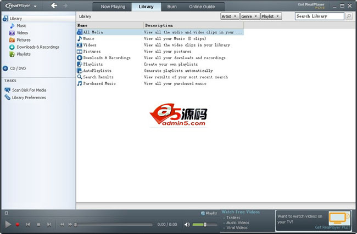Click the Watch Free Videos heading

tap(241, 212)
